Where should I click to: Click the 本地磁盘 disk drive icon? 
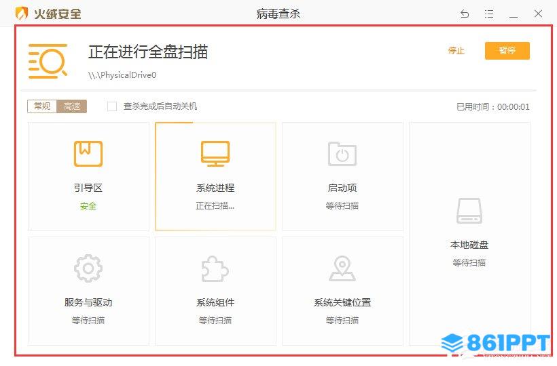(x=469, y=211)
